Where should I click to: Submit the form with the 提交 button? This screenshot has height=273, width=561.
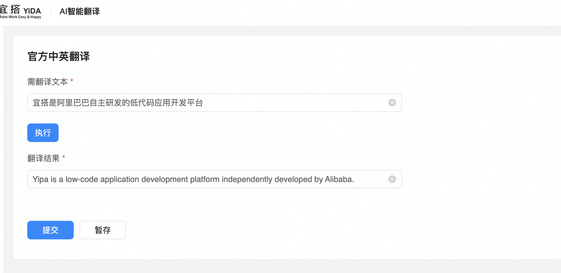[50, 230]
